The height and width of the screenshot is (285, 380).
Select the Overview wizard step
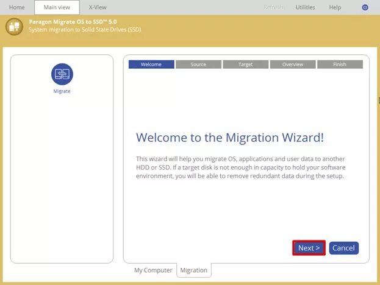(293, 65)
